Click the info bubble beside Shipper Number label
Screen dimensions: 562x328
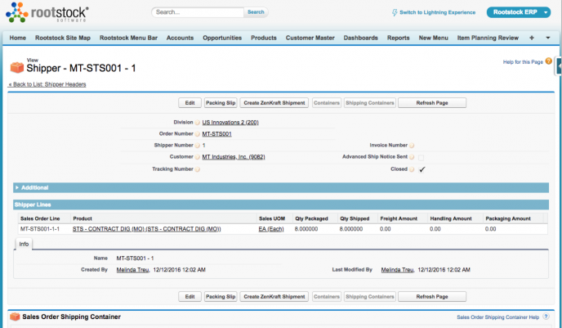[x=197, y=146]
